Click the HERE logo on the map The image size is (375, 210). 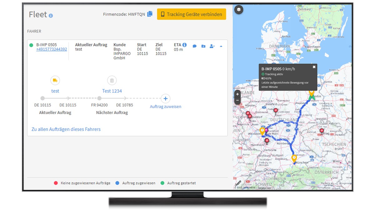(x=238, y=184)
